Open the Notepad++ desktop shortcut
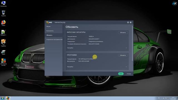This screenshot has height=100, width=178. (3, 33)
